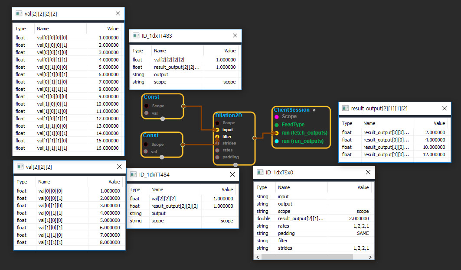
Task: Select the Dilation2D node title
Action: point(229,116)
